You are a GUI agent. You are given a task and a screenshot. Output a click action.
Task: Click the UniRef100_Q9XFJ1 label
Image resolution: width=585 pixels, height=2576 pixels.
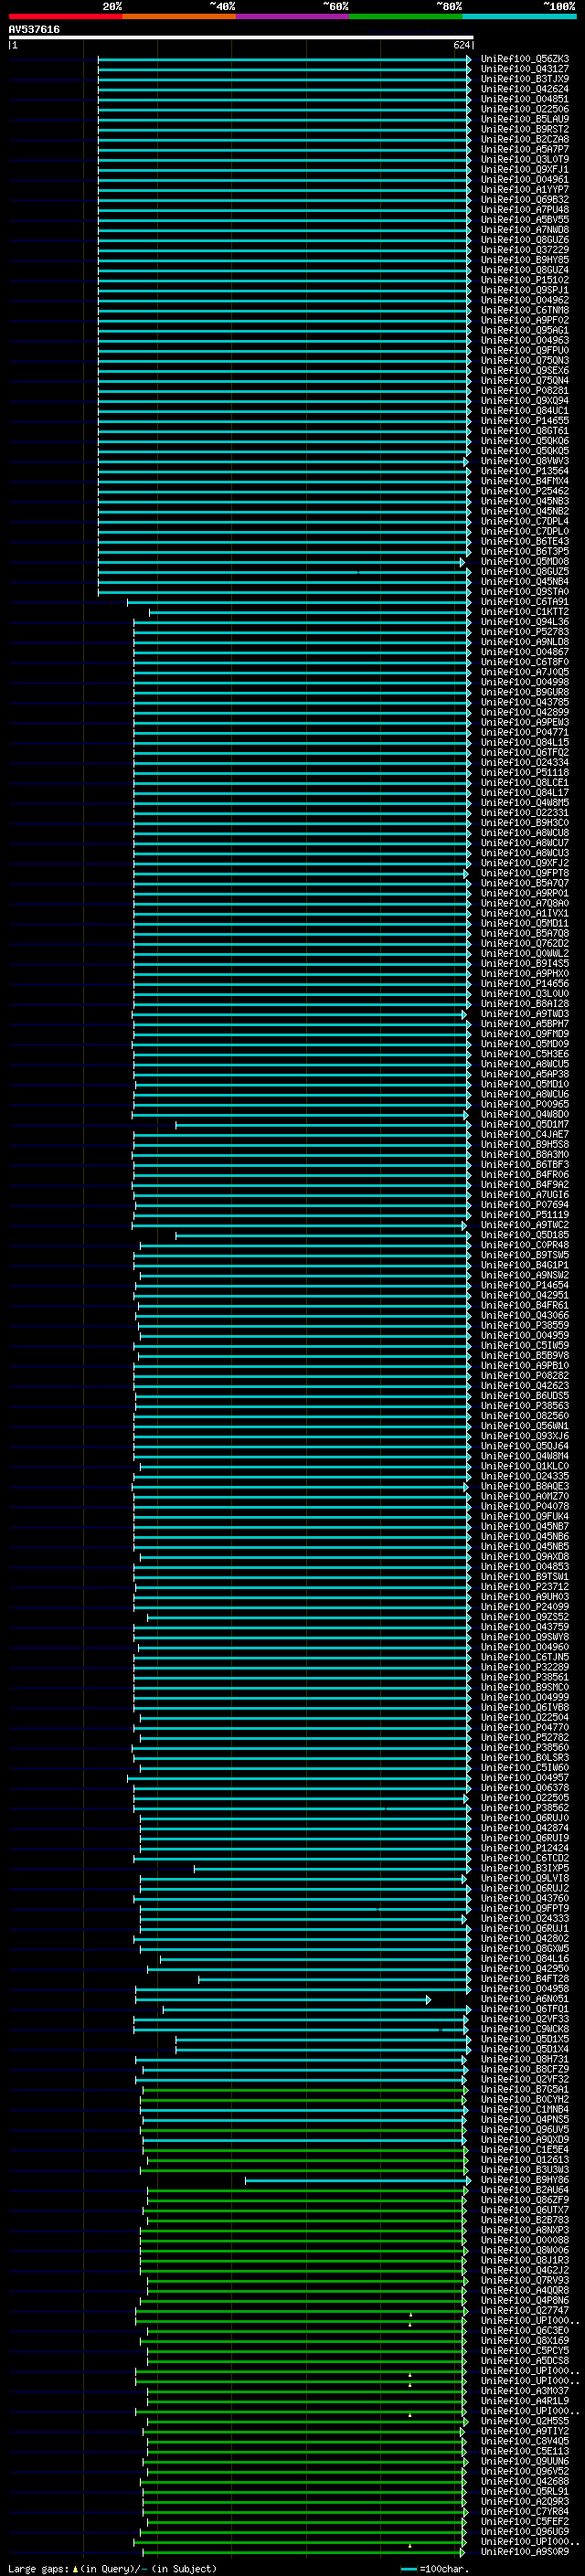pyautogui.click(x=525, y=170)
